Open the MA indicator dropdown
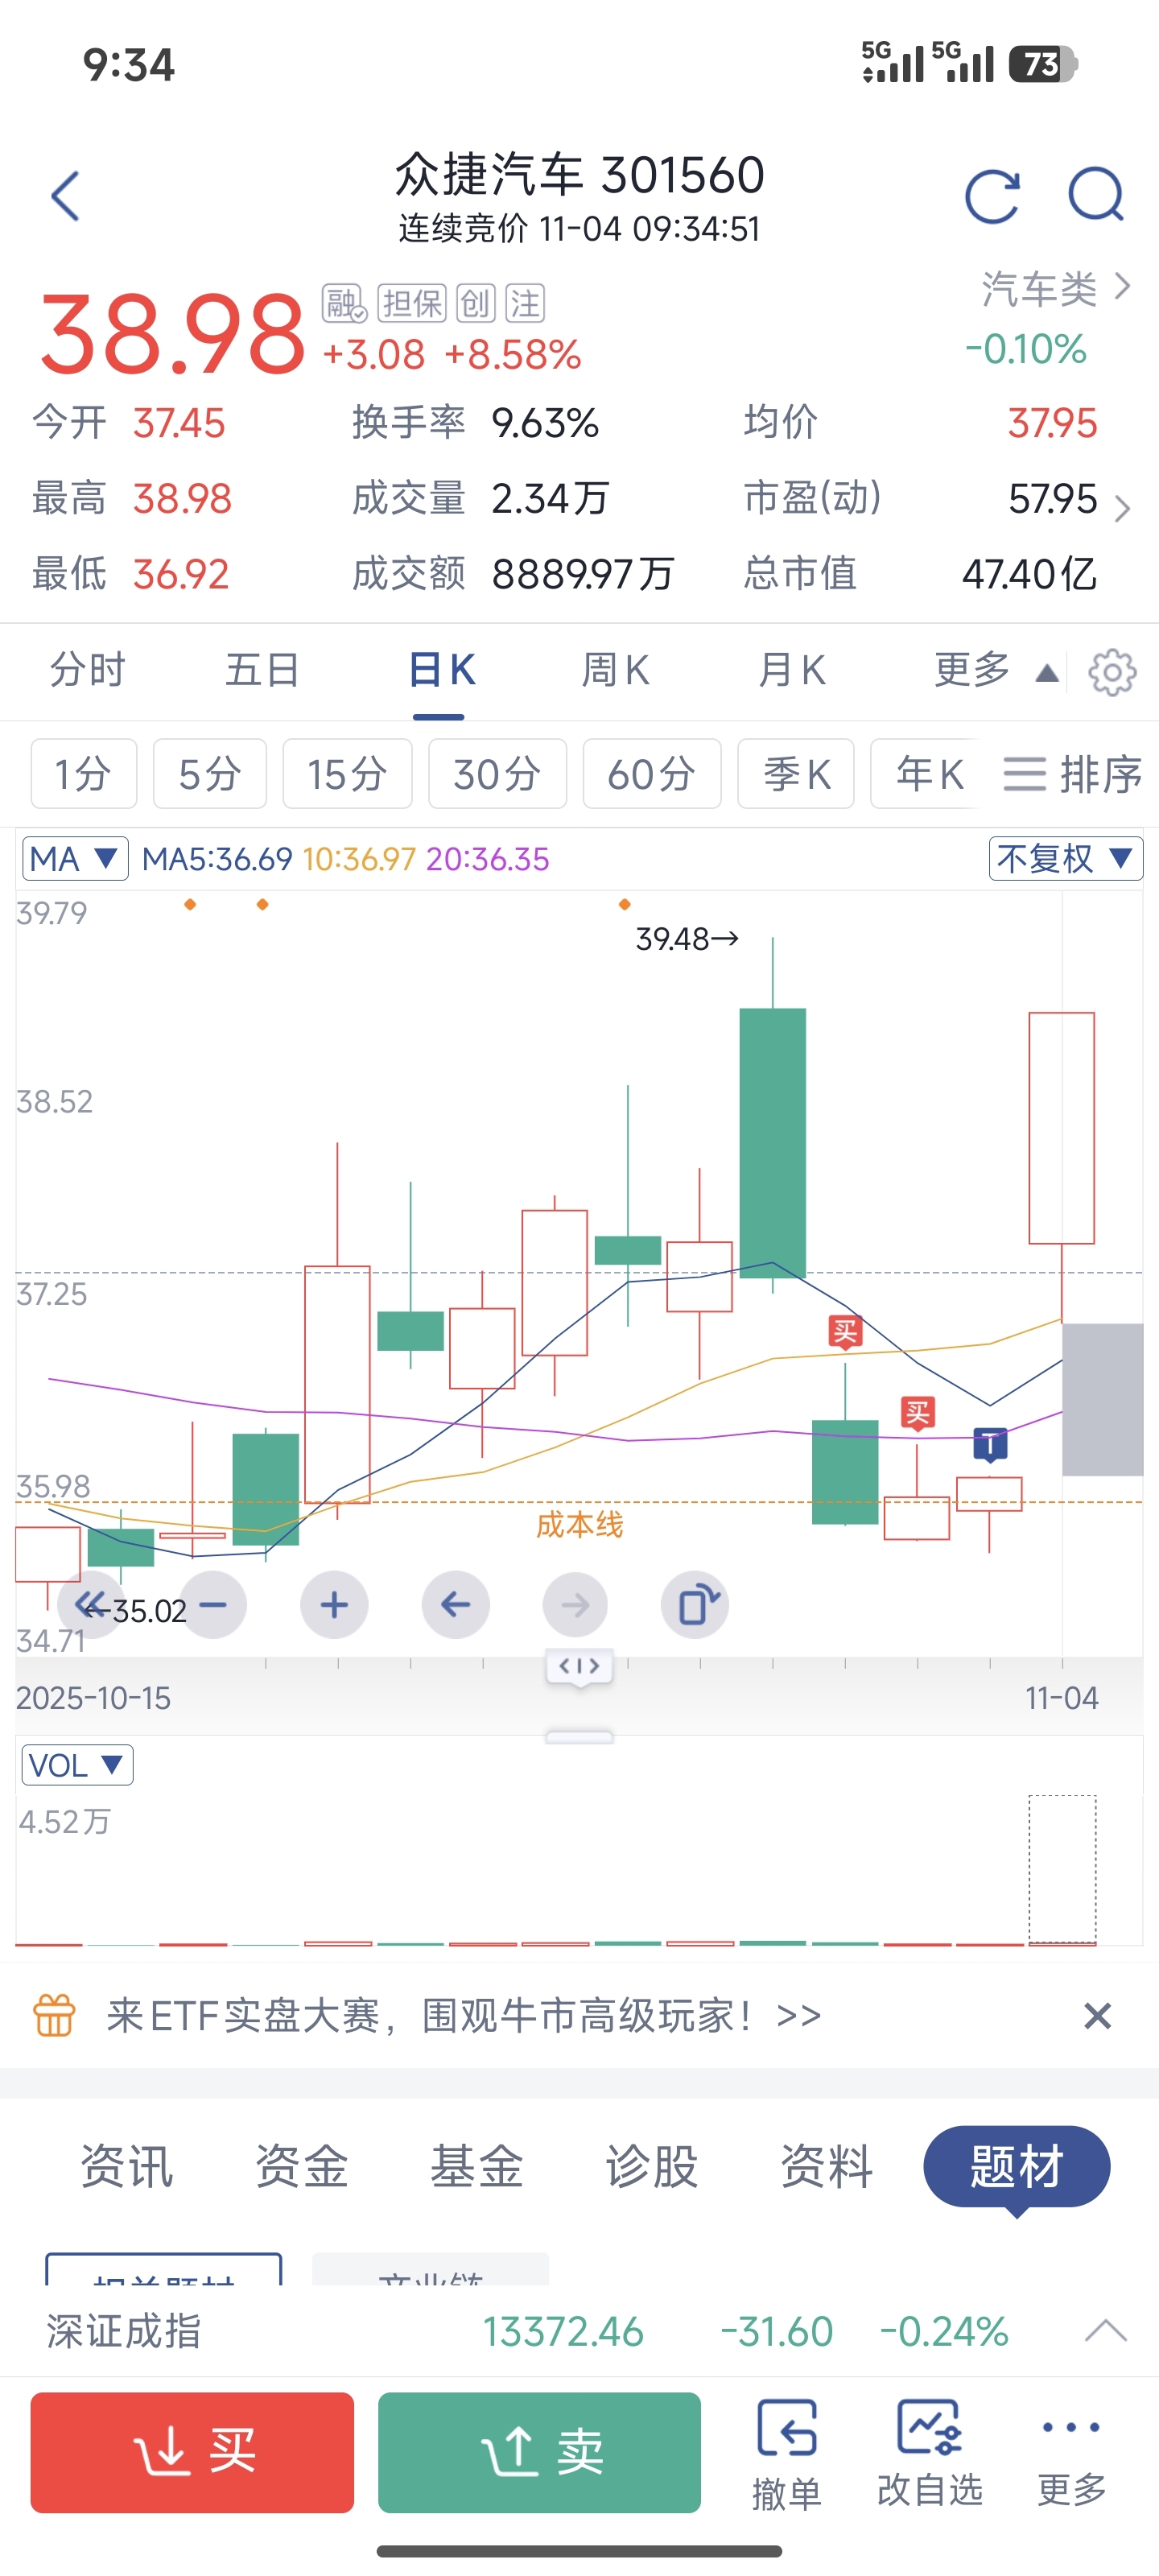This screenshot has height=2576, width=1159. (x=75, y=859)
